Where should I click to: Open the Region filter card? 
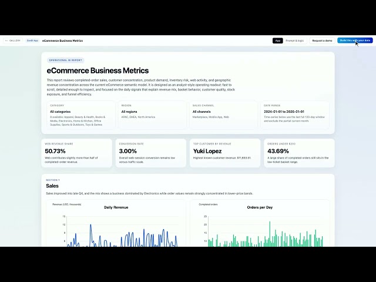tap(152, 115)
